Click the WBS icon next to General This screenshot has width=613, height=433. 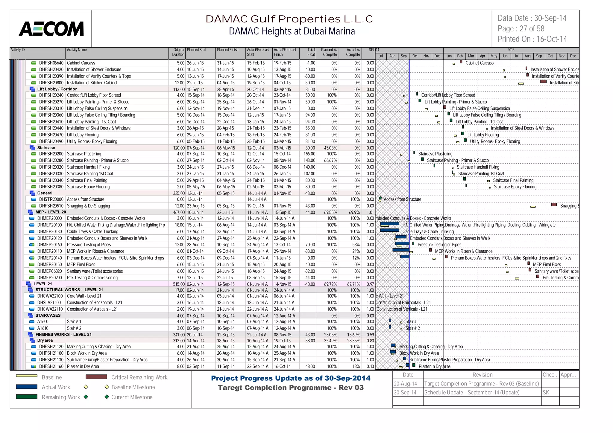(32, 193)
